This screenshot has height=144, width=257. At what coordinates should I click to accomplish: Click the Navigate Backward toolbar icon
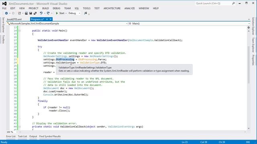[6, 13]
